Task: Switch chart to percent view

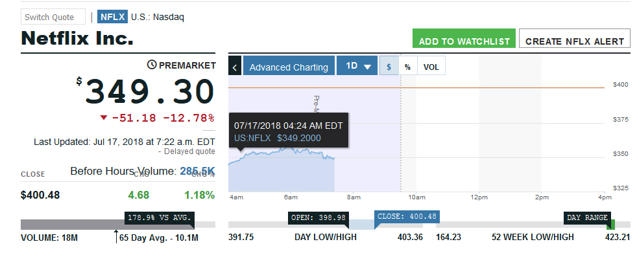Action: pyautogui.click(x=407, y=67)
